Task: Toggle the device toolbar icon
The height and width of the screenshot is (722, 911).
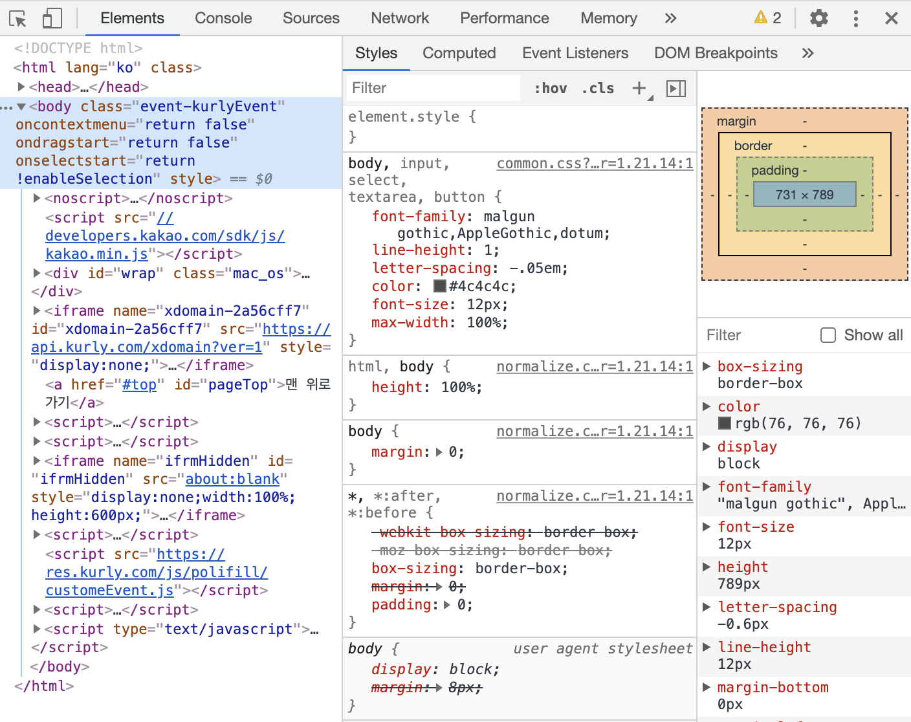Action: coord(52,19)
